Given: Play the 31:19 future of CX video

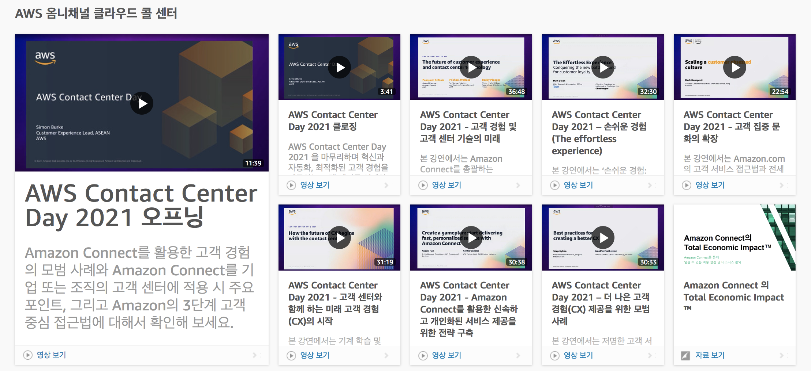Looking at the screenshot, I should pos(339,238).
